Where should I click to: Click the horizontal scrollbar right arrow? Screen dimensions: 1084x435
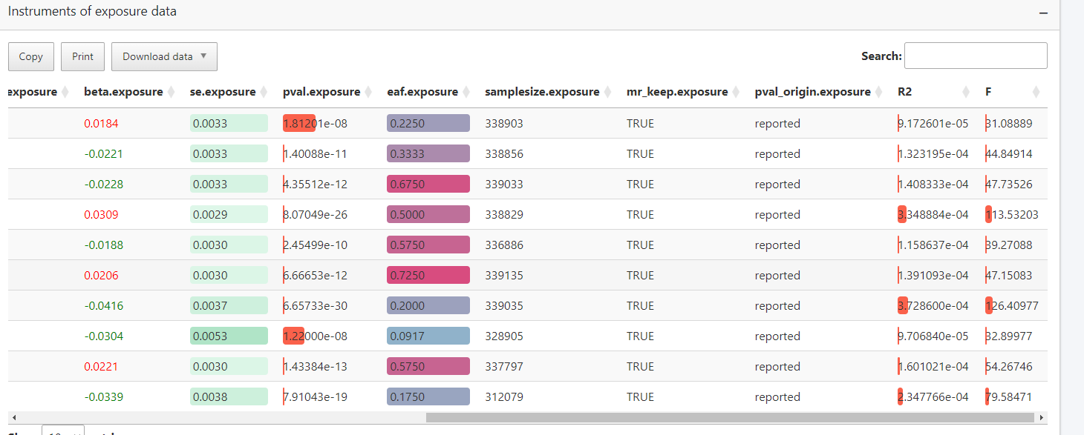[1042, 418]
